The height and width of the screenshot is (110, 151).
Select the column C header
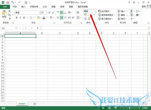[x=60, y=33]
